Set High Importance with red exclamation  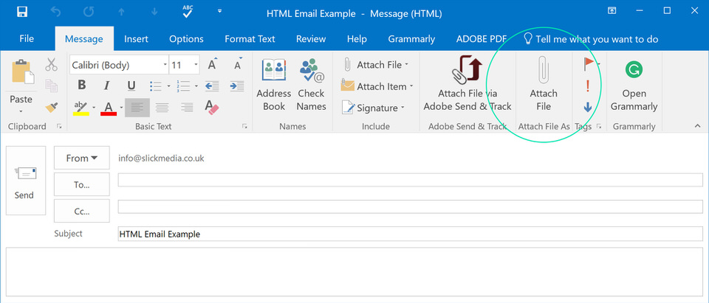click(x=588, y=86)
